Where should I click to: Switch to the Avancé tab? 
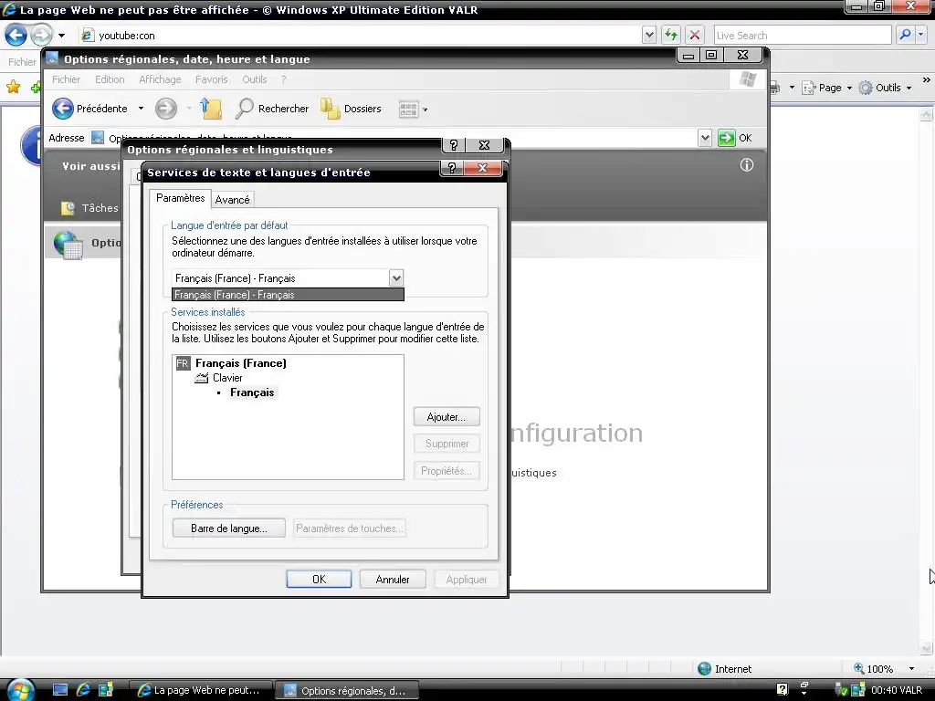[x=233, y=200]
